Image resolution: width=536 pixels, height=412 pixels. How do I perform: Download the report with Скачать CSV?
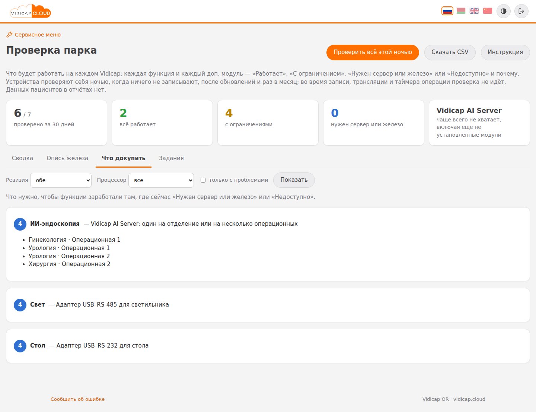450,52
